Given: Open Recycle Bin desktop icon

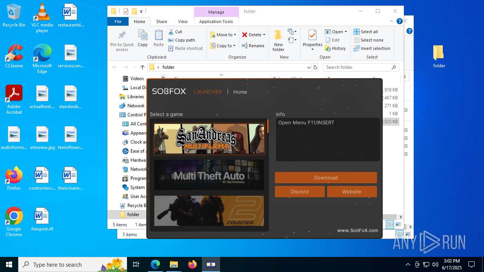Looking at the screenshot, I should pyautogui.click(x=14, y=16).
